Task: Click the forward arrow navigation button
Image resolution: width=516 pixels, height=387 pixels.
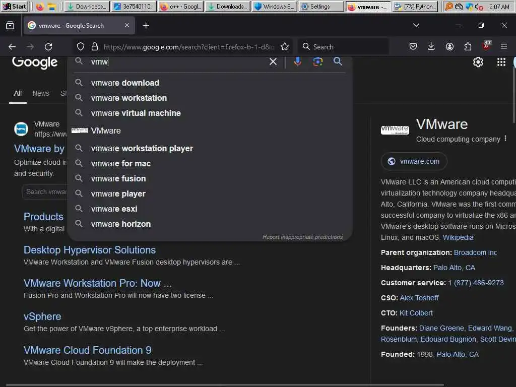Action: pos(30,47)
